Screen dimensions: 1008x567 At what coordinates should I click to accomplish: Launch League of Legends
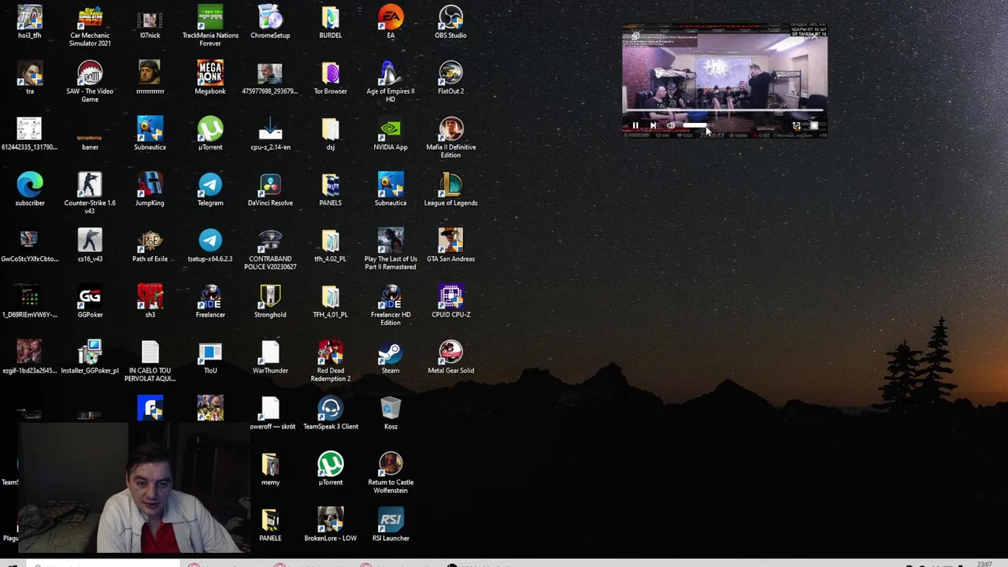450,189
